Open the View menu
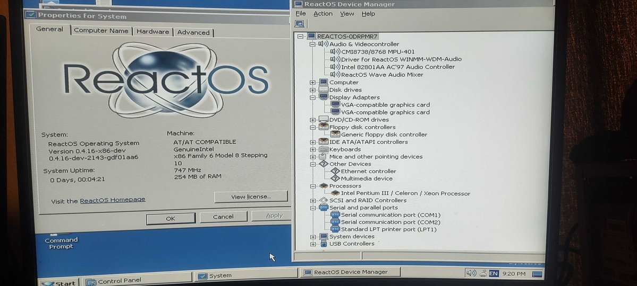637x286 pixels. coord(347,14)
